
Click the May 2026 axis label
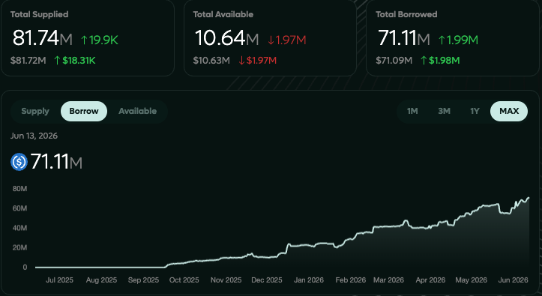(471, 280)
